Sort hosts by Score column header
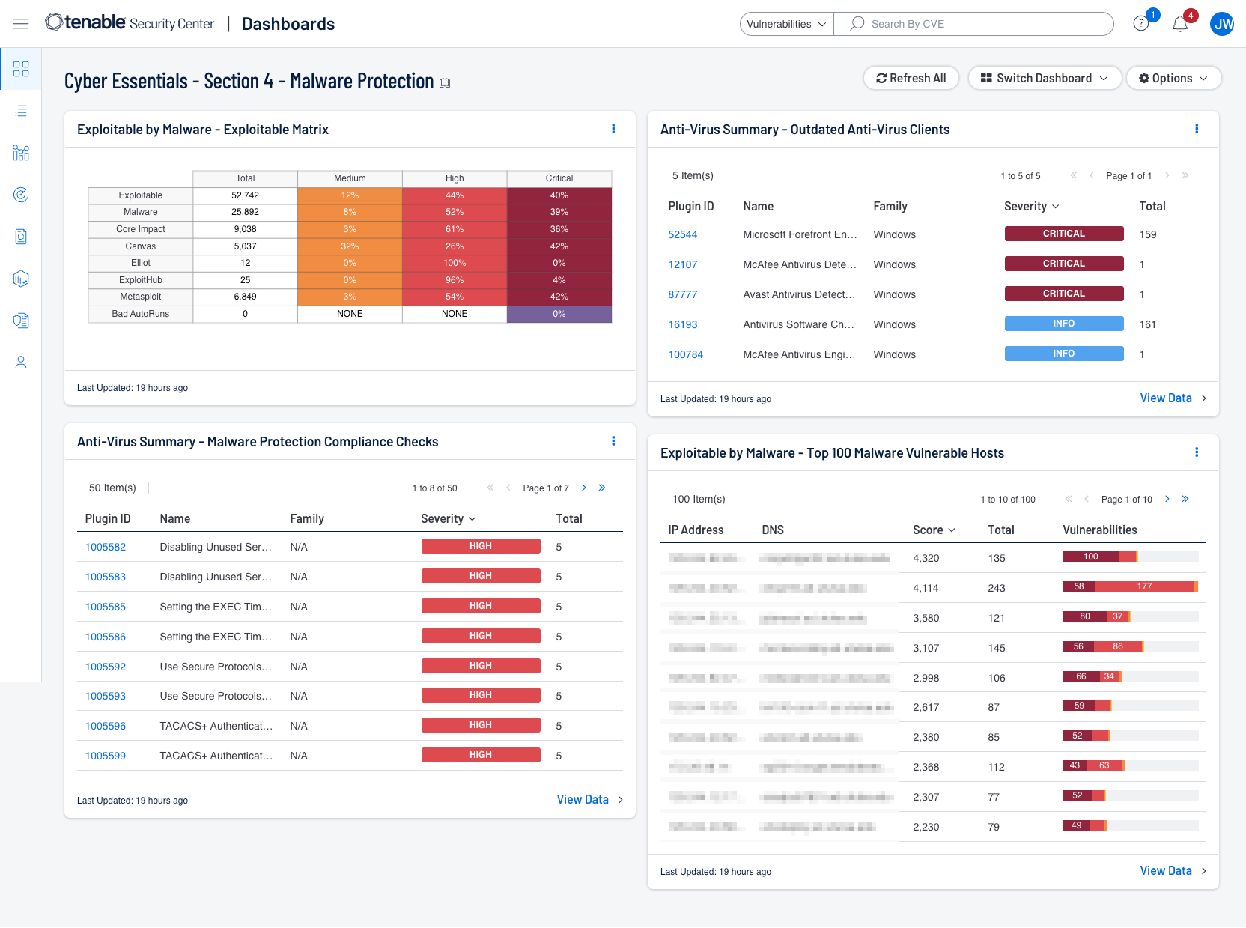1246x928 pixels. click(x=933, y=530)
